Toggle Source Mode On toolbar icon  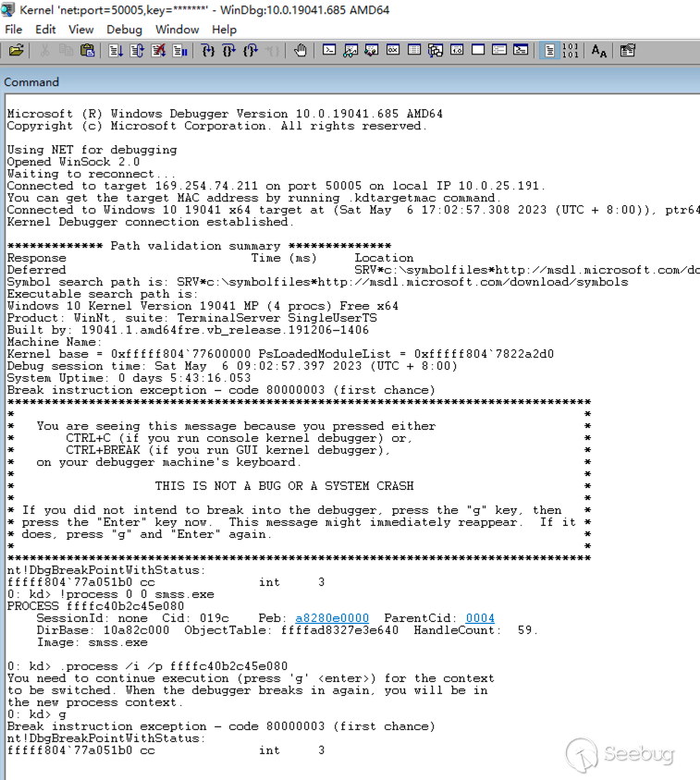tap(549, 50)
